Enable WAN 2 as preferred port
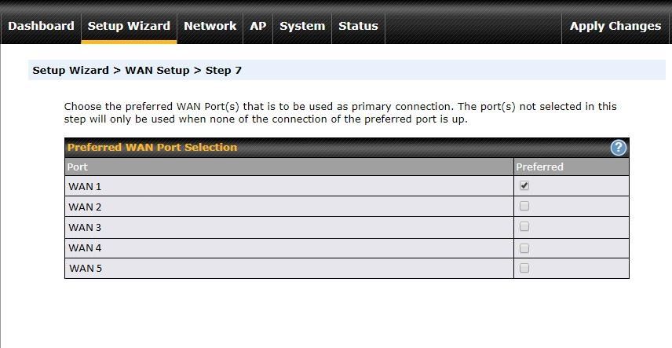Screen dimensions: 672x348 [x=524, y=207]
